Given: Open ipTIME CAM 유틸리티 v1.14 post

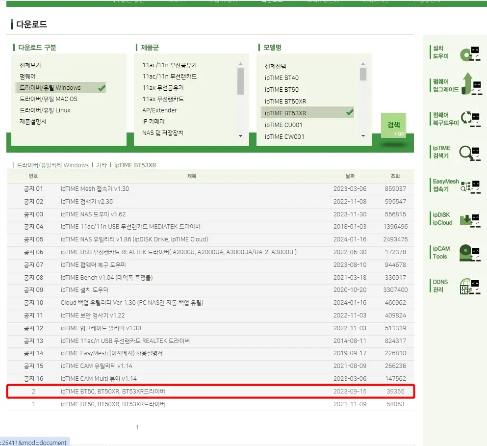Looking at the screenshot, I should (x=96, y=366).
